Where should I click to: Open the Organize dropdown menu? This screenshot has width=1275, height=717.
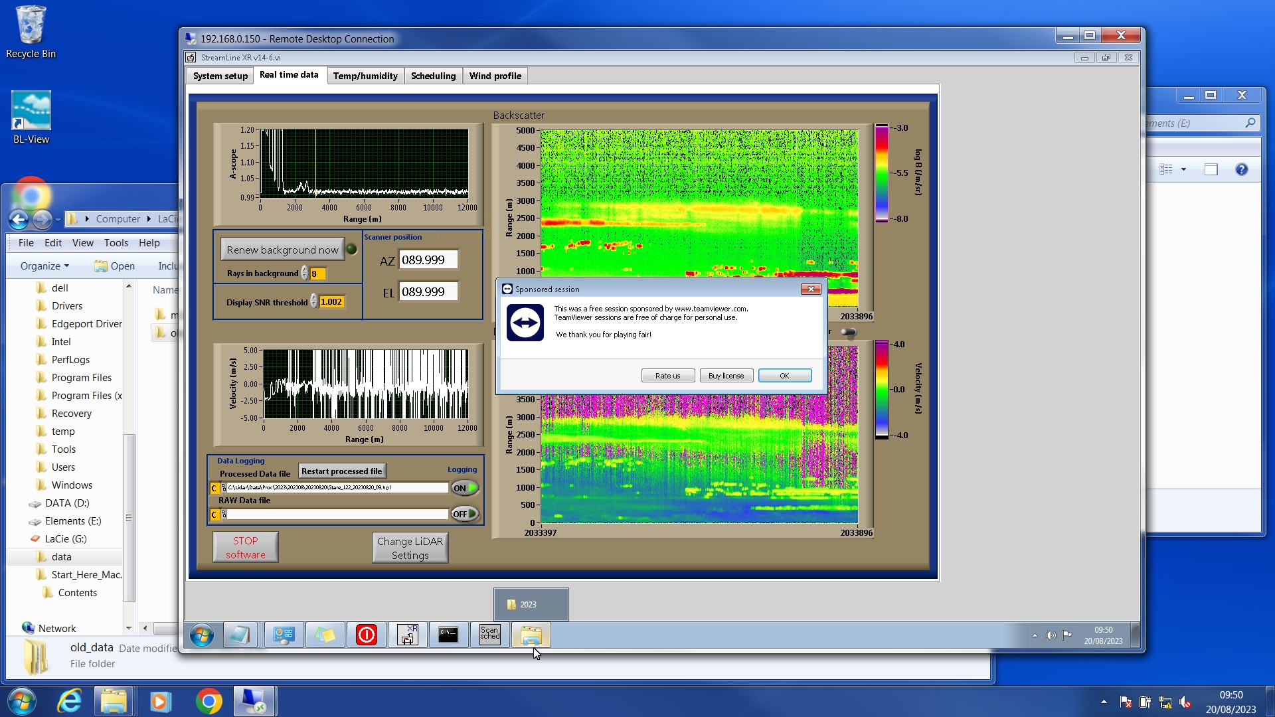pos(44,266)
